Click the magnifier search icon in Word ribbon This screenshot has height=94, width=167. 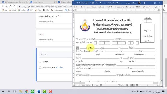(144, 7)
